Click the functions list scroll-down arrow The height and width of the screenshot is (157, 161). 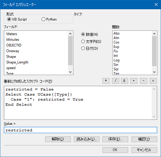[154, 72]
